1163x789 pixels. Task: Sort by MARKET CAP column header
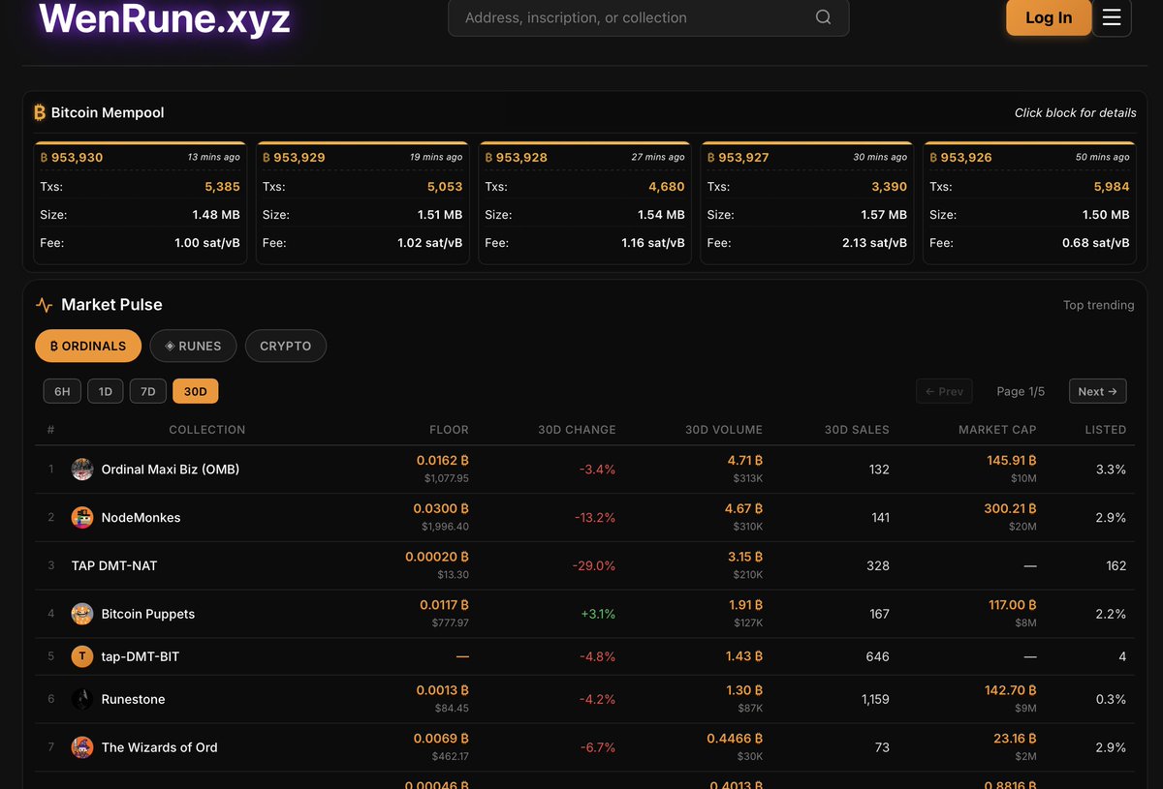coord(997,430)
